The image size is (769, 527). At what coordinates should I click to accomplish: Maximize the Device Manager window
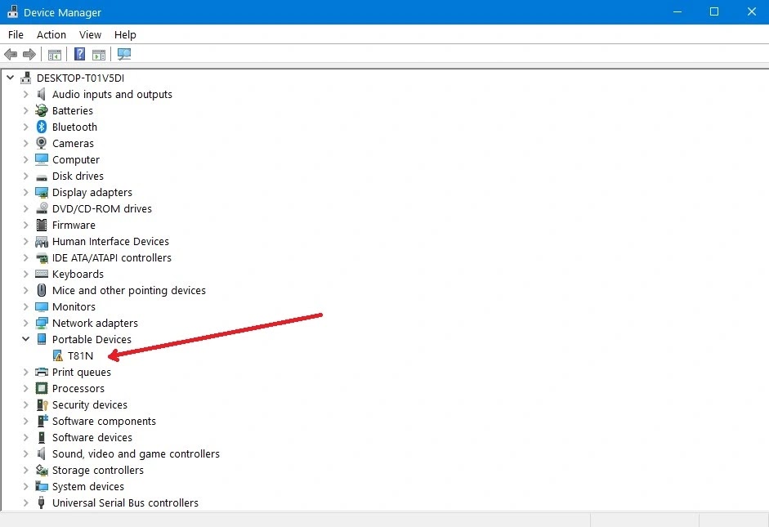coord(714,11)
